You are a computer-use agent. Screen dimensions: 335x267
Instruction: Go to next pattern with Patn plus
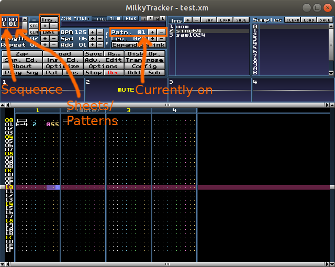click(x=152, y=32)
